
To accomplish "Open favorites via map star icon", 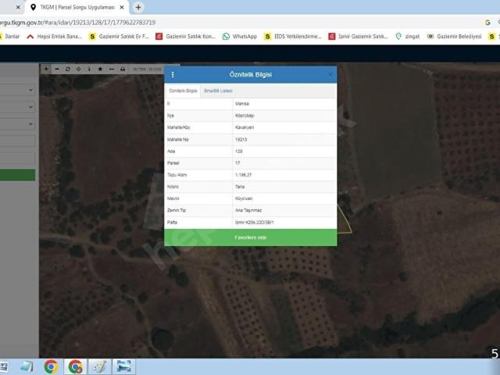I will [x=100, y=69].
